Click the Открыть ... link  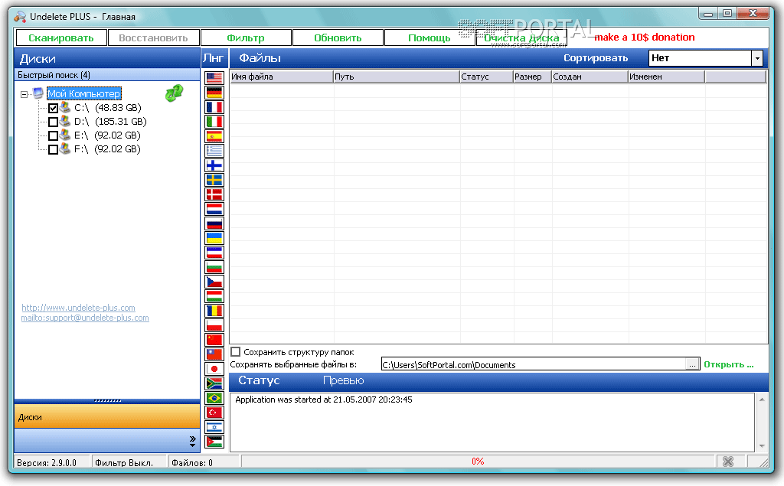[x=729, y=364]
